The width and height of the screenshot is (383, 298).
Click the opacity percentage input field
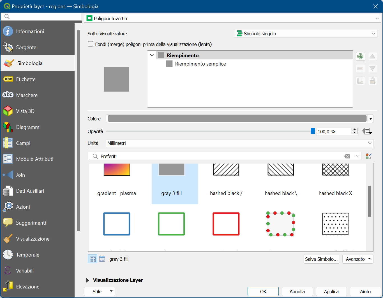click(334, 131)
